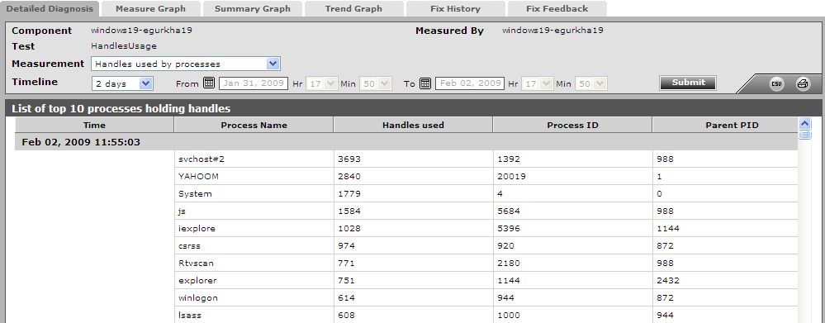
Task: Click process ID 20019
Action: tap(511, 176)
